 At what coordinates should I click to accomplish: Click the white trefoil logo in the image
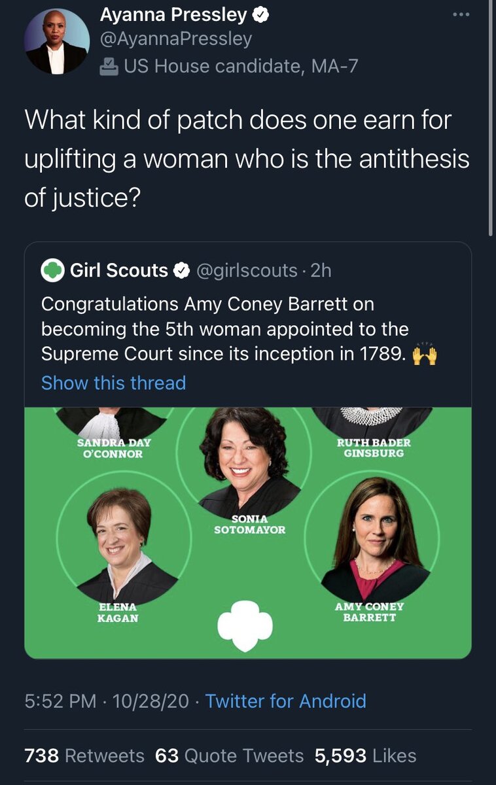(245, 625)
